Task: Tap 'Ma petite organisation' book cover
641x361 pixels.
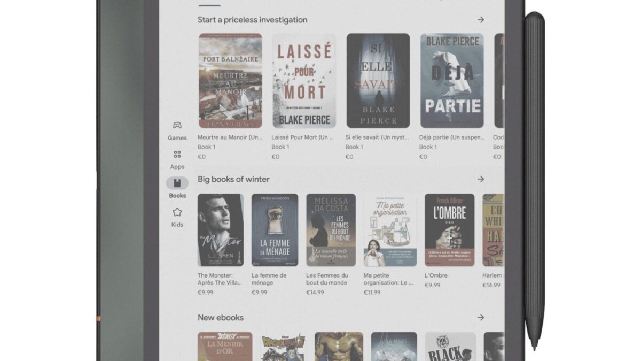Action: 390,230
